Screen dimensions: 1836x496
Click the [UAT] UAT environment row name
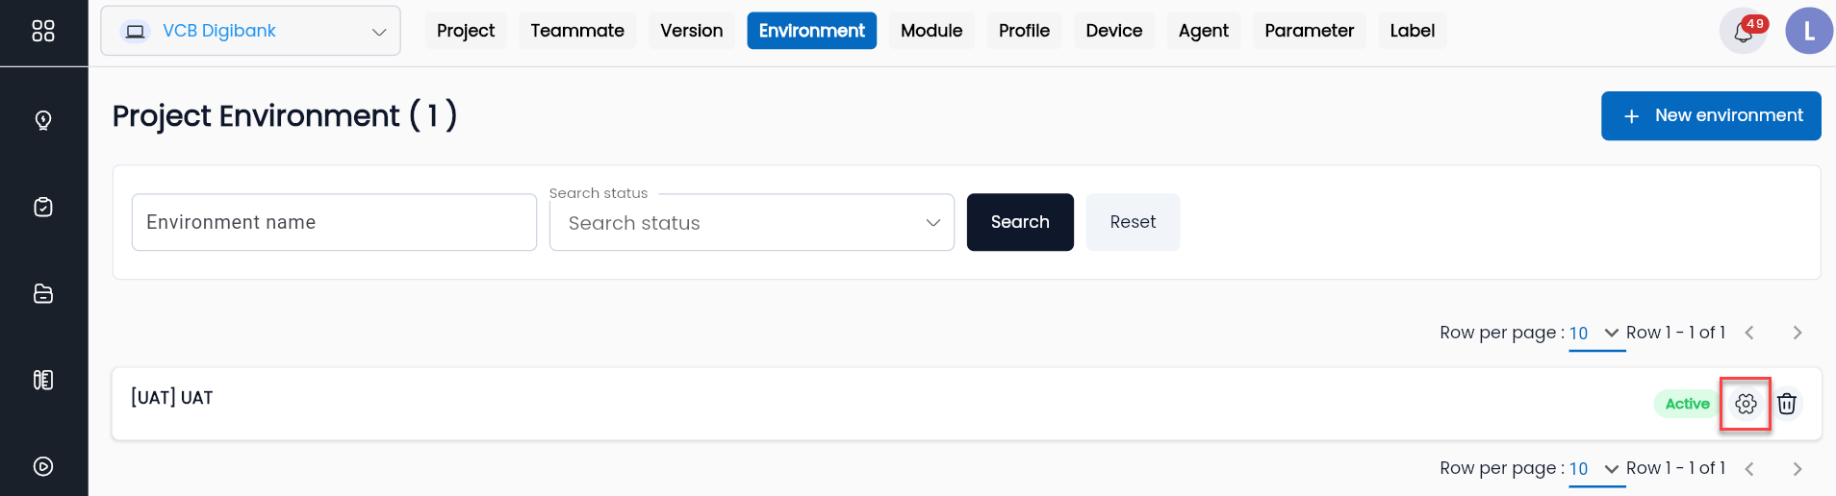coord(172,398)
